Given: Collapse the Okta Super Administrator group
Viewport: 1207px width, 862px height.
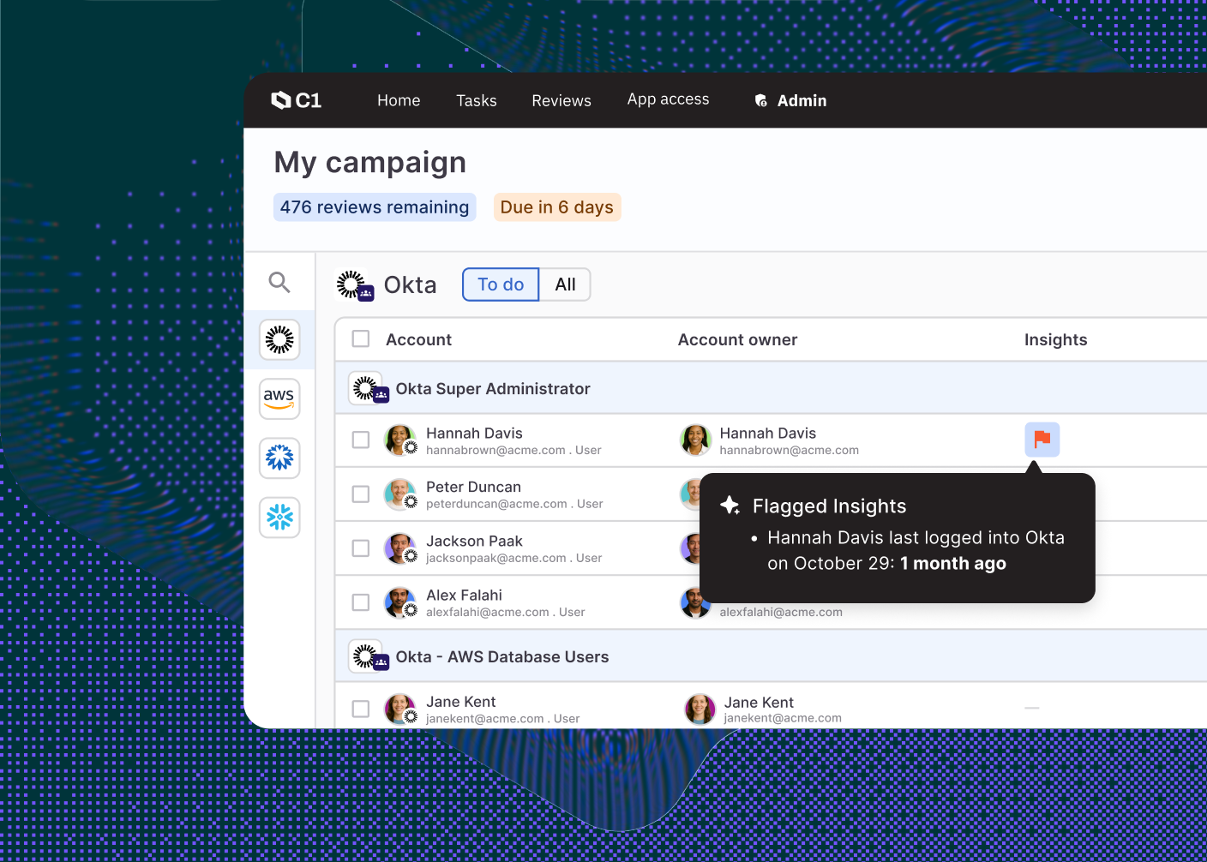Looking at the screenshot, I should coord(492,389).
